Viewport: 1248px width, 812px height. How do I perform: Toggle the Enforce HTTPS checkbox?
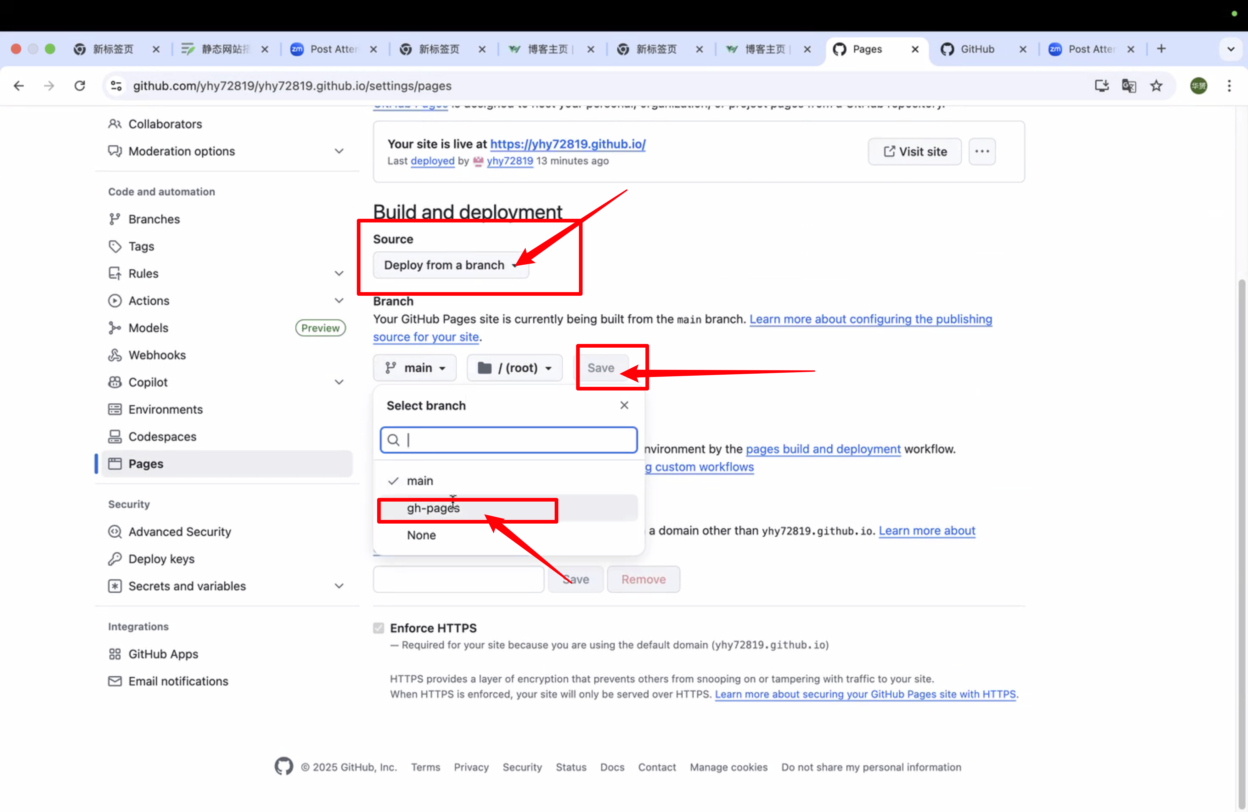(x=379, y=628)
